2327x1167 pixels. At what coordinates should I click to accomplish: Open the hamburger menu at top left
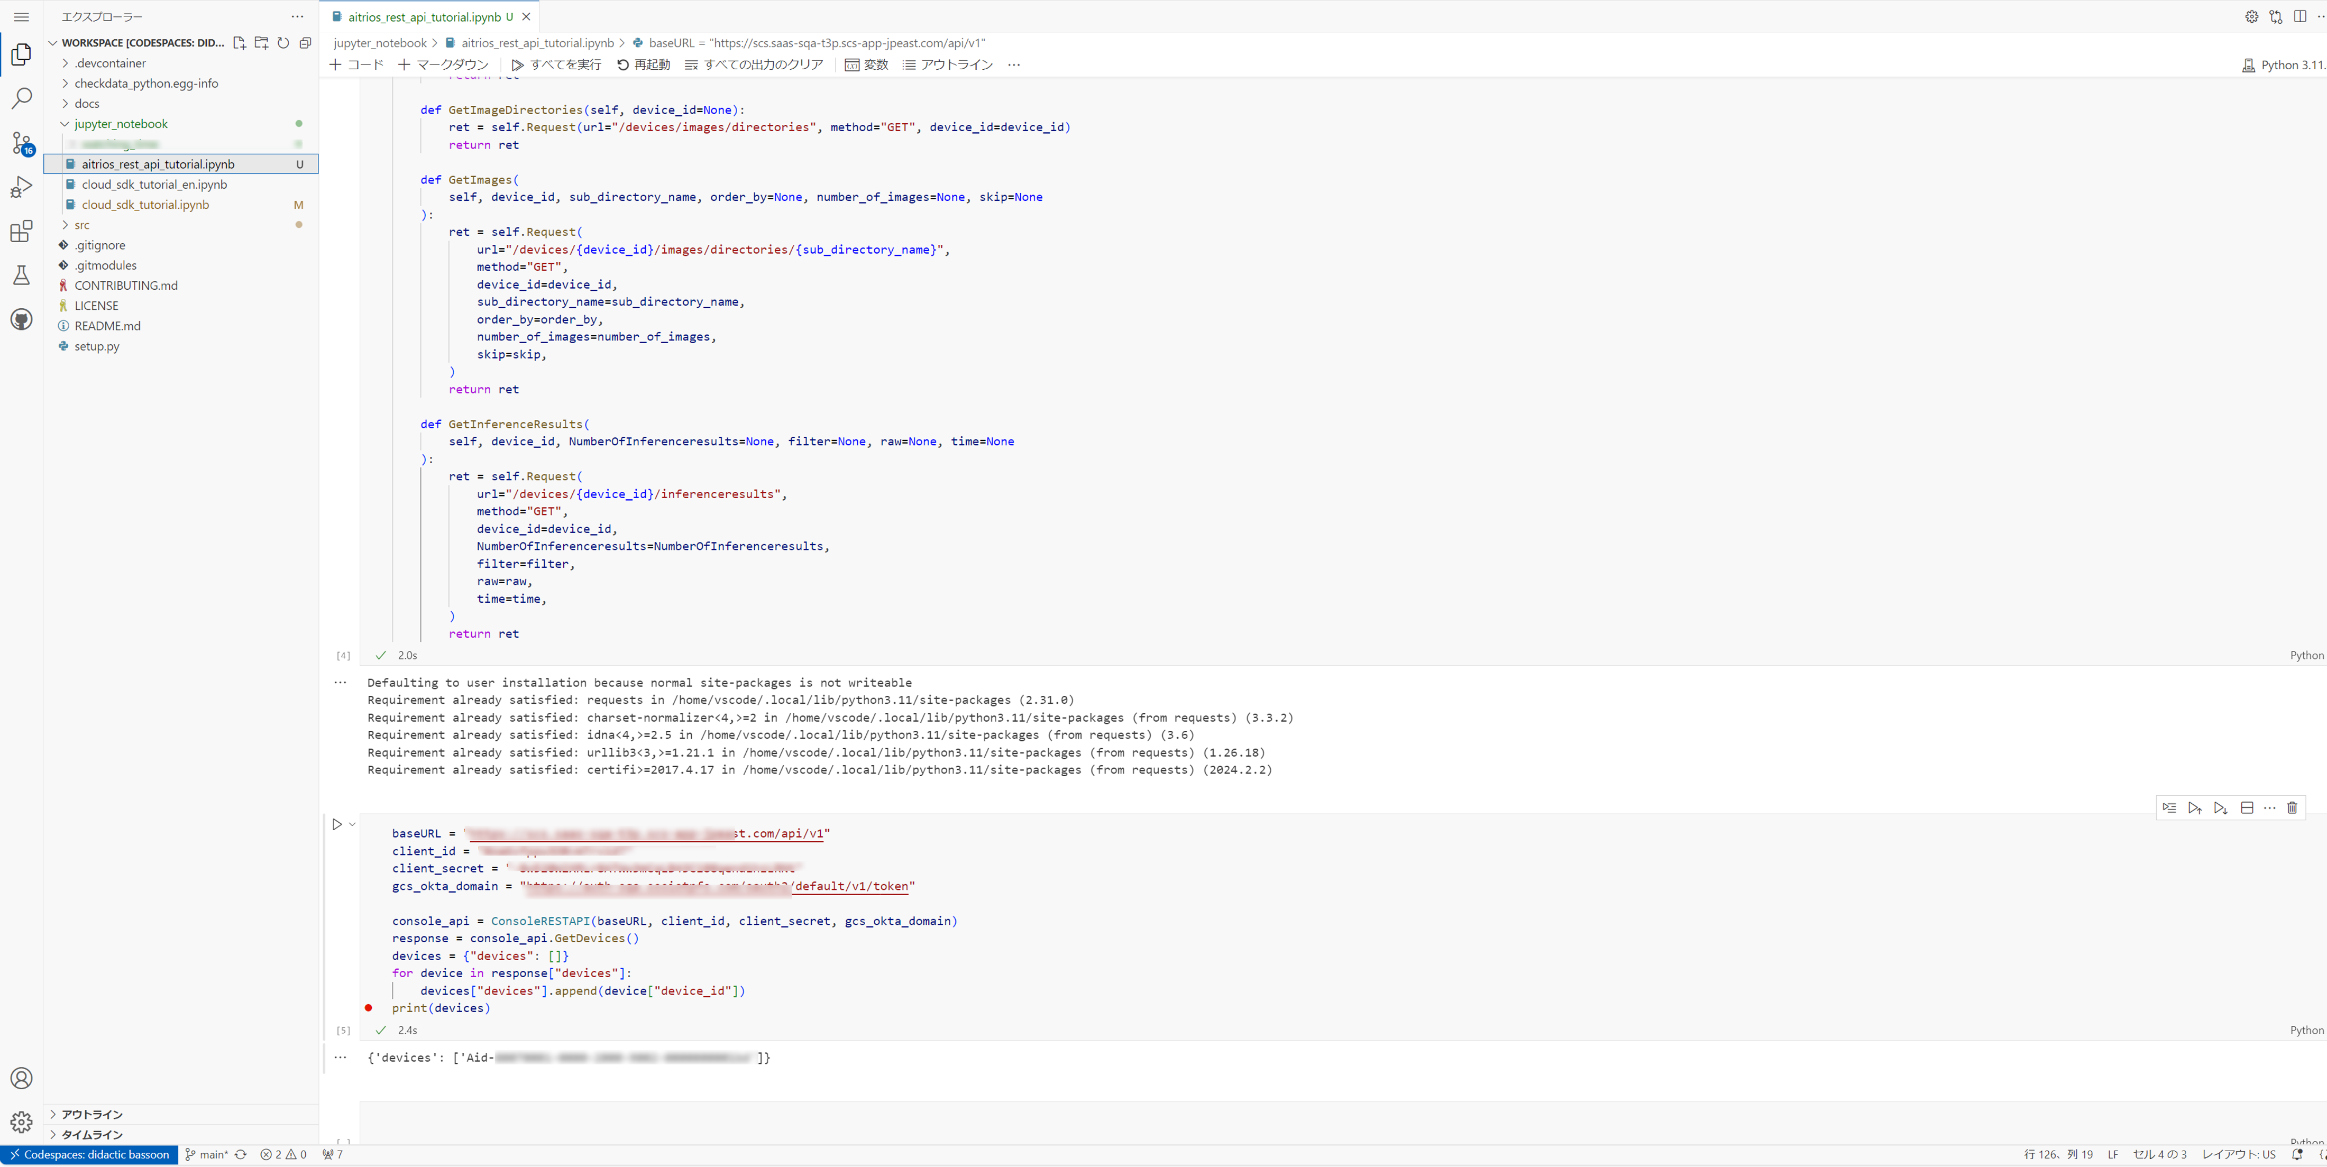pyautogui.click(x=21, y=16)
